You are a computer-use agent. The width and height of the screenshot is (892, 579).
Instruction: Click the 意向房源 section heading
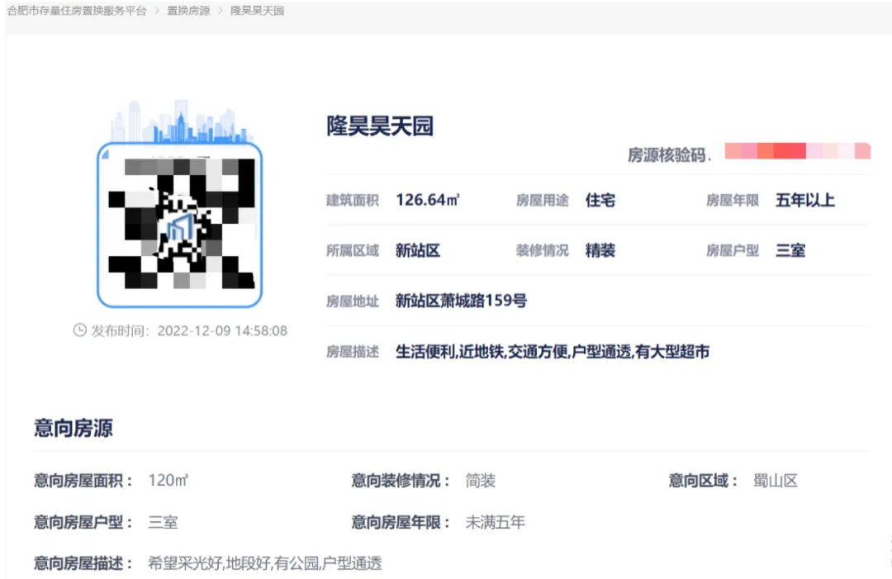pos(74,428)
